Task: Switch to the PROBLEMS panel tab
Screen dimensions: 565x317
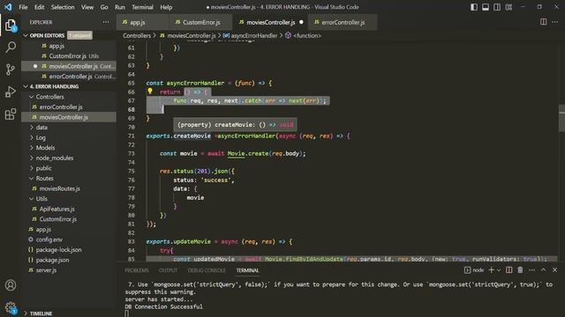Action: 137,270
